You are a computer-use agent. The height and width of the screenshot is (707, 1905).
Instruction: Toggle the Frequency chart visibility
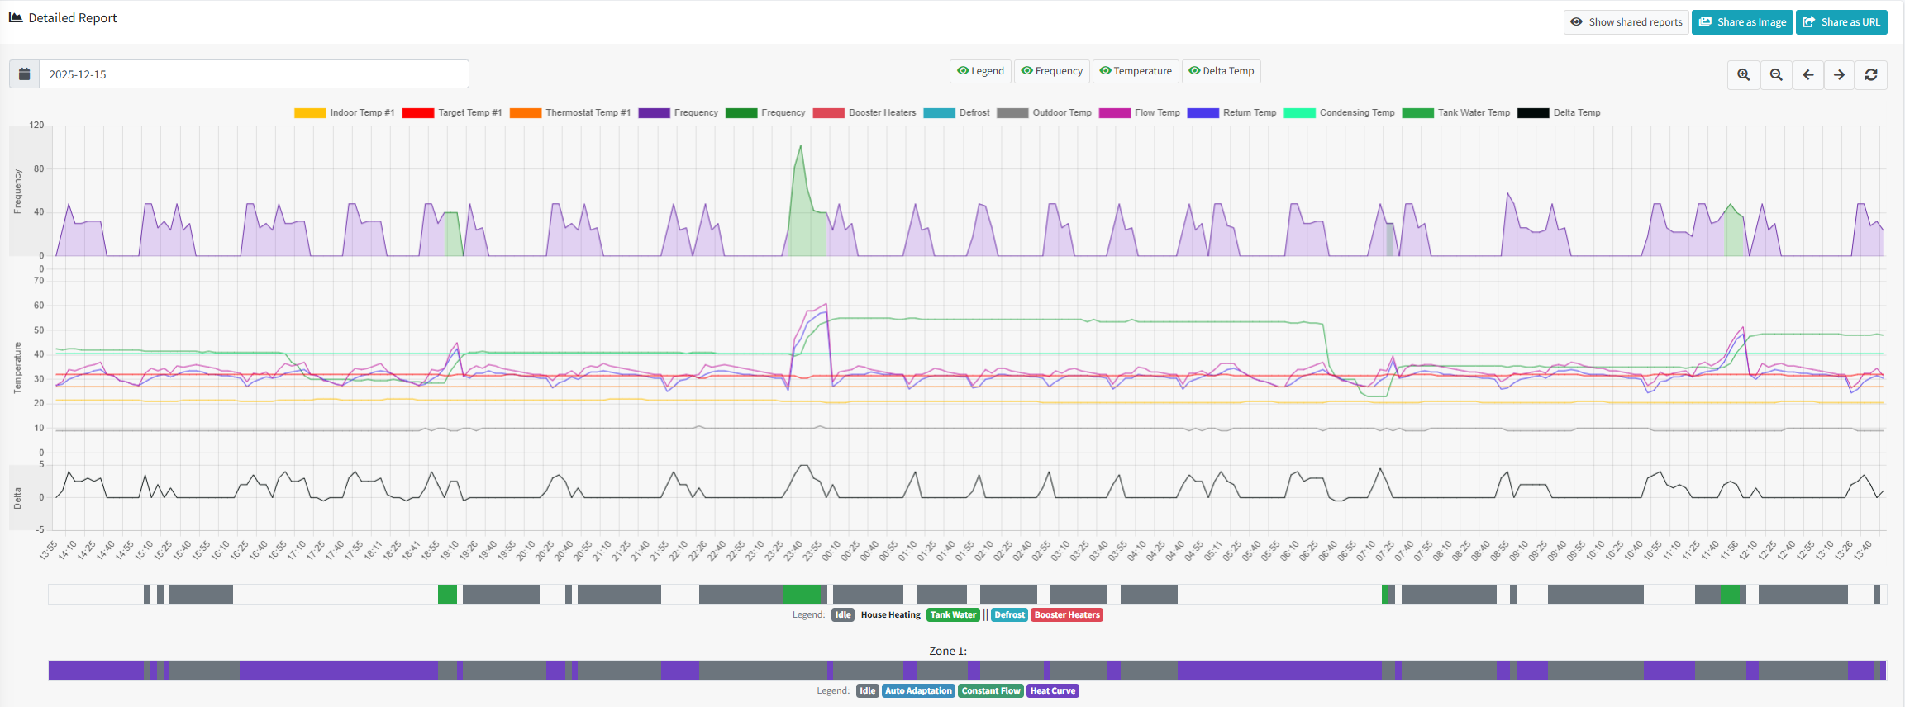[x=1051, y=71]
